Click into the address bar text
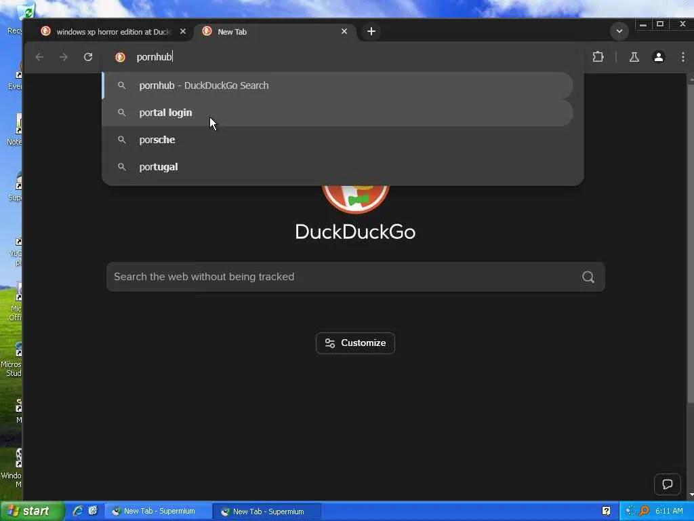 [154, 57]
